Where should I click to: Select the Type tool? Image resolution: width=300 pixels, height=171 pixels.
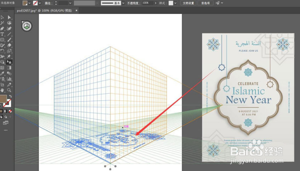tap(2, 34)
